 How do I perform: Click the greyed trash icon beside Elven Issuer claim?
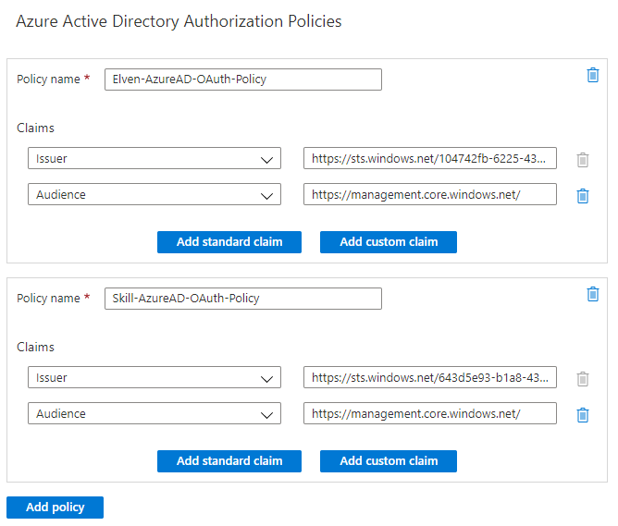(x=583, y=160)
